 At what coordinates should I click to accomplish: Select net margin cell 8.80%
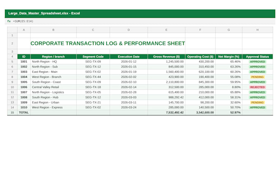pos(229,87)
